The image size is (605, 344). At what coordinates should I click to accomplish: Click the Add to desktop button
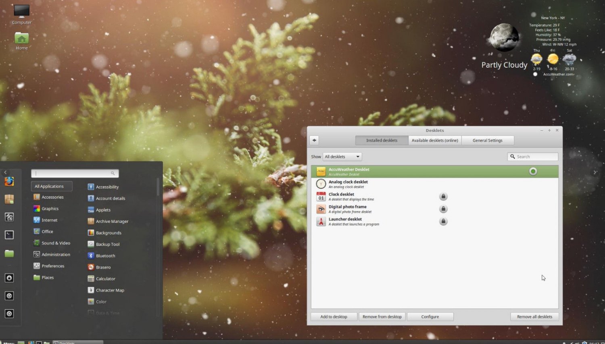tap(334, 317)
